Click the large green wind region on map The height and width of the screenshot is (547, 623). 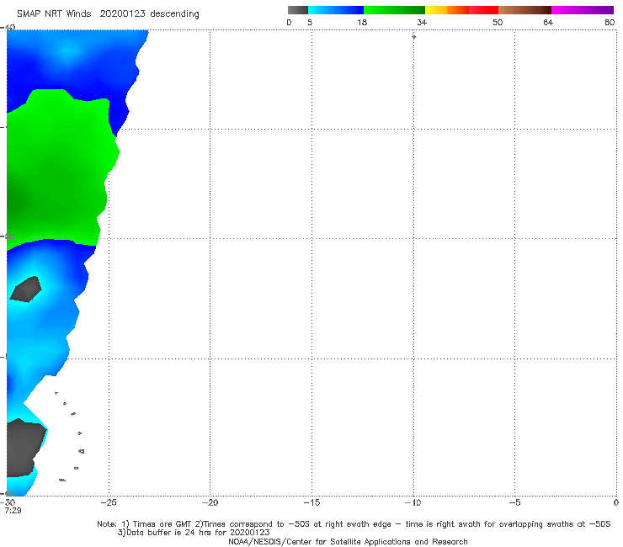(60, 171)
